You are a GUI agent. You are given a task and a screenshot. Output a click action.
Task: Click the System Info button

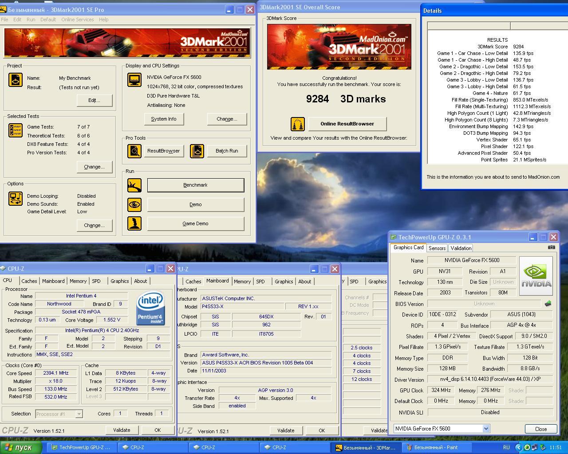pos(164,119)
